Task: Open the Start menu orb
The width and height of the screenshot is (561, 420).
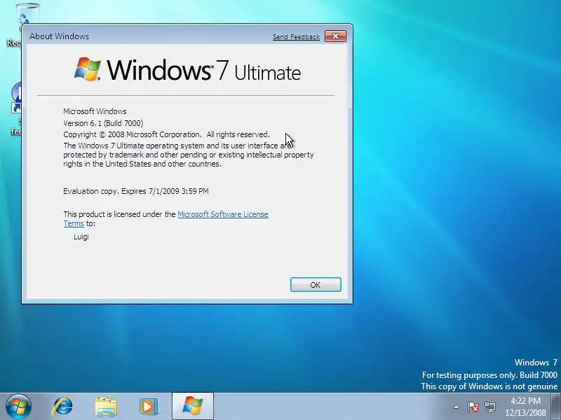Action: pyautogui.click(x=18, y=407)
